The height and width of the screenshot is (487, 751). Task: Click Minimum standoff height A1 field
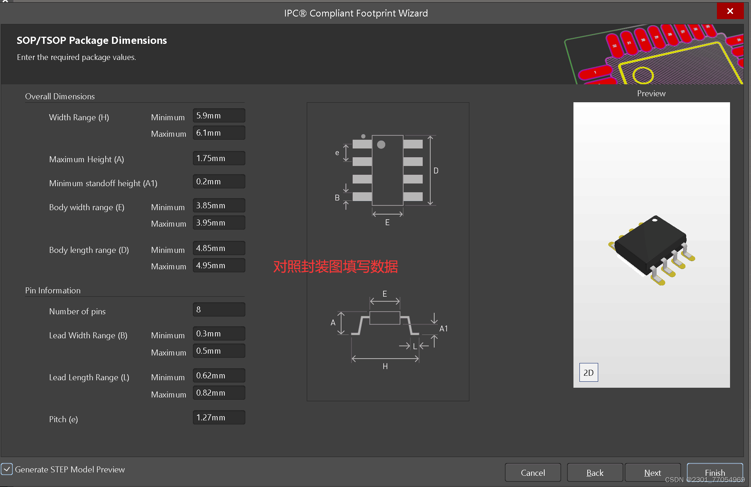coord(219,182)
